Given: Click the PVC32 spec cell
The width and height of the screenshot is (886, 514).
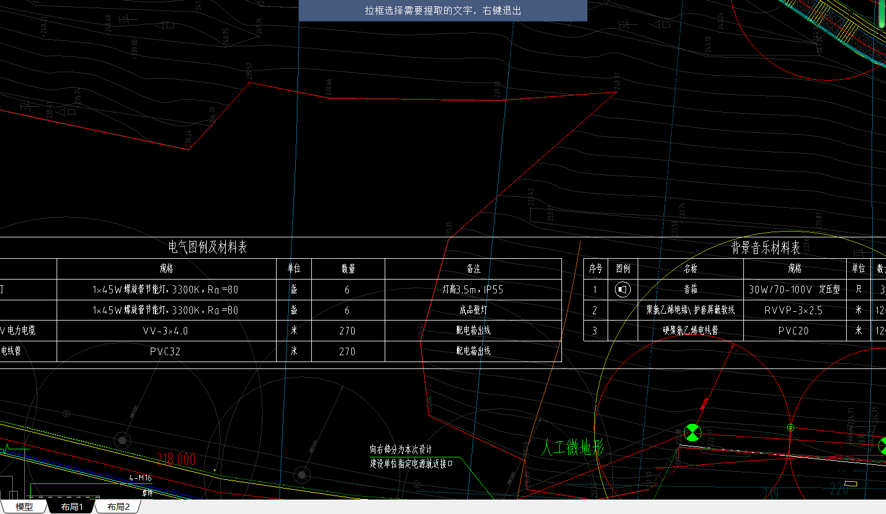Looking at the screenshot, I should tap(165, 351).
